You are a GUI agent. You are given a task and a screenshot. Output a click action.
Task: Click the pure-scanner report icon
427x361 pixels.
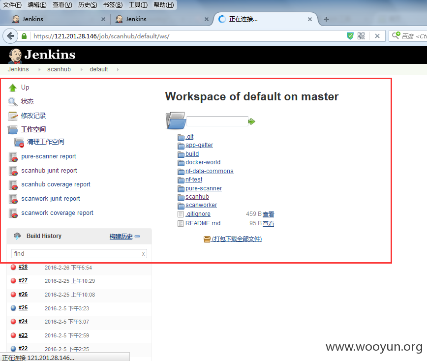pyautogui.click(x=13, y=157)
